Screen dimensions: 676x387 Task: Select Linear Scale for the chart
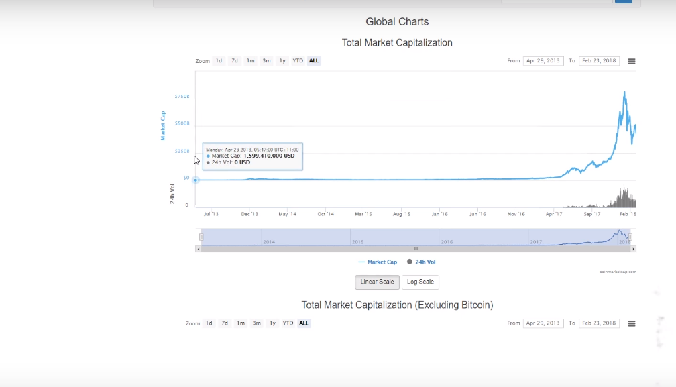[377, 282]
